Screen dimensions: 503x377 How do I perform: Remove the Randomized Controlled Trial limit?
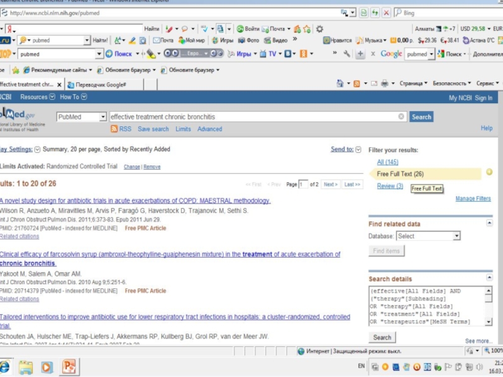pos(152,167)
